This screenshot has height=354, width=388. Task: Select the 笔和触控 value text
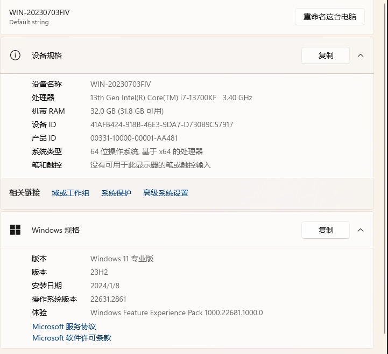pos(151,165)
